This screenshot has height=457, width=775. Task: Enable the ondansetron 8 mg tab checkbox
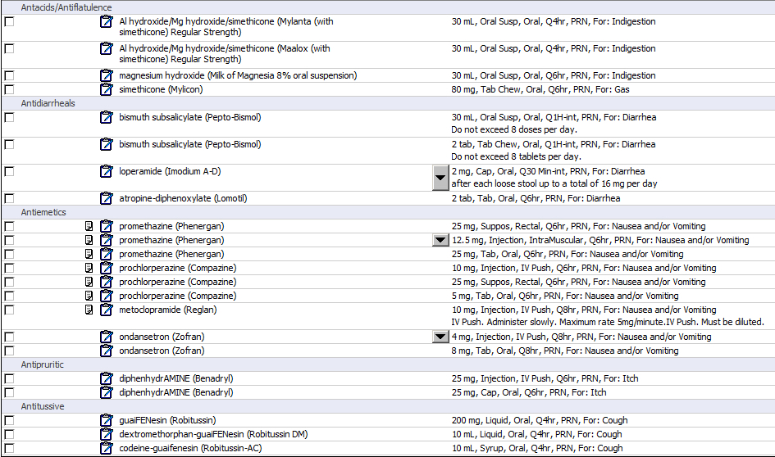pos(9,351)
